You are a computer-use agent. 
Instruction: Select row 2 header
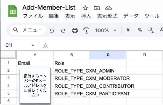(8, 71)
